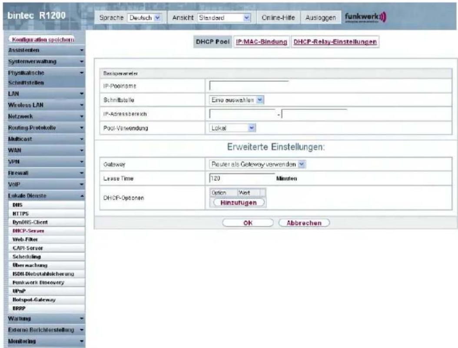The image size is (458, 348).
Task: Confirm with the OK button
Action: 248,223
